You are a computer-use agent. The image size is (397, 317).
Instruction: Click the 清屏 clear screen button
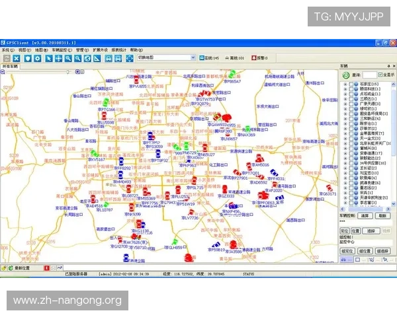[365, 215]
